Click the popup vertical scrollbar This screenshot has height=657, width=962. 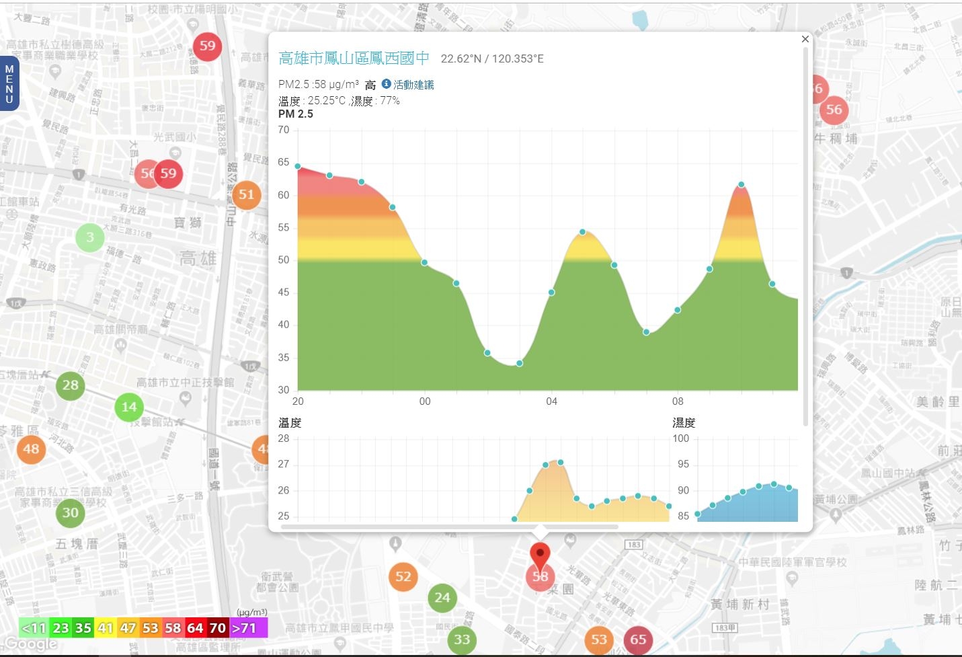pyautogui.click(x=805, y=235)
